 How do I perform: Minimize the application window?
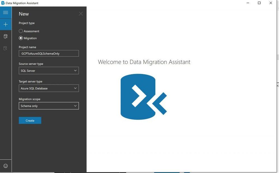pyautogui.click(x=248, y=3)
